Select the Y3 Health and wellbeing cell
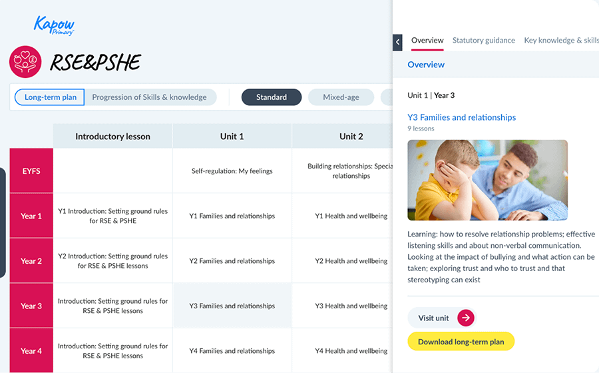Screen dimensions: 599x373 coord(351,306)
